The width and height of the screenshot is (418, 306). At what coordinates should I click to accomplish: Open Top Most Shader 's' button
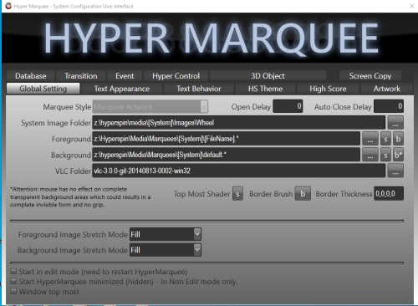(x=237, y=194)
